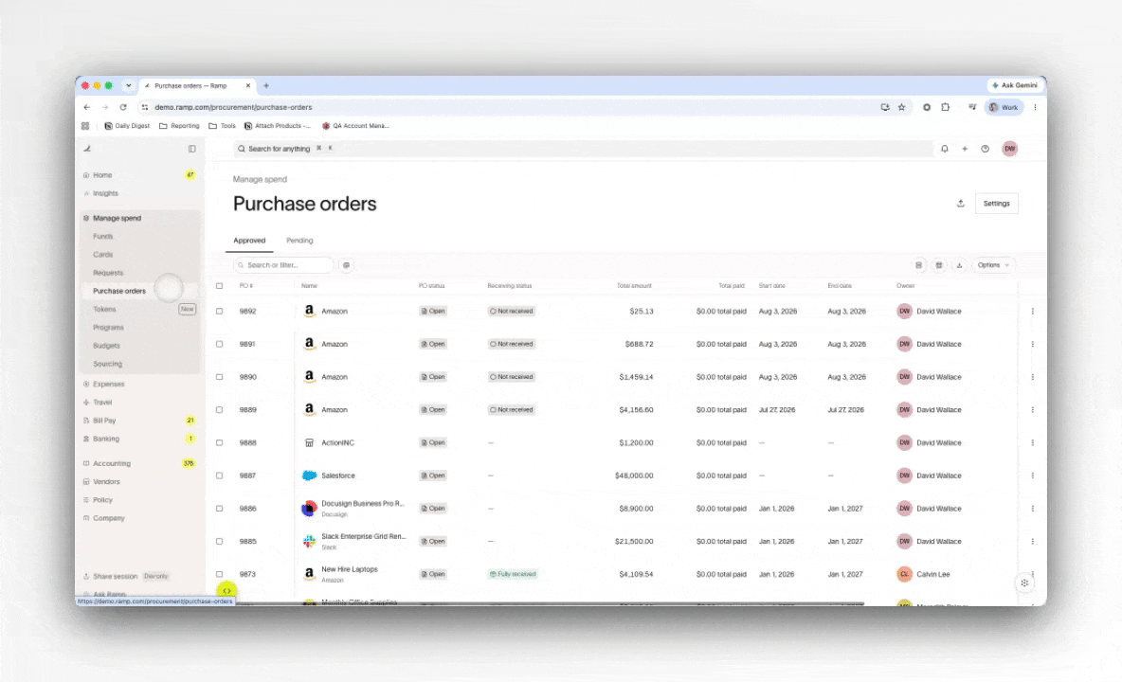Check the box for PO 9885

point(220,541)
